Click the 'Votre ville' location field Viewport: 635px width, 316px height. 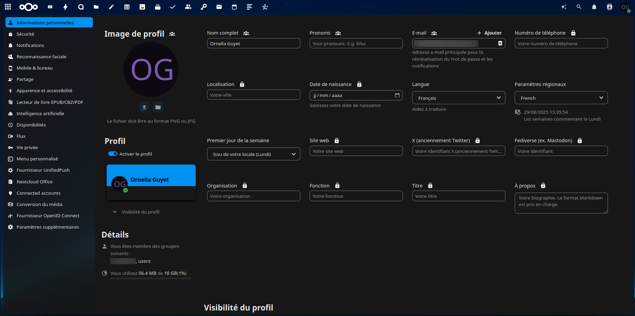point(253,95)
